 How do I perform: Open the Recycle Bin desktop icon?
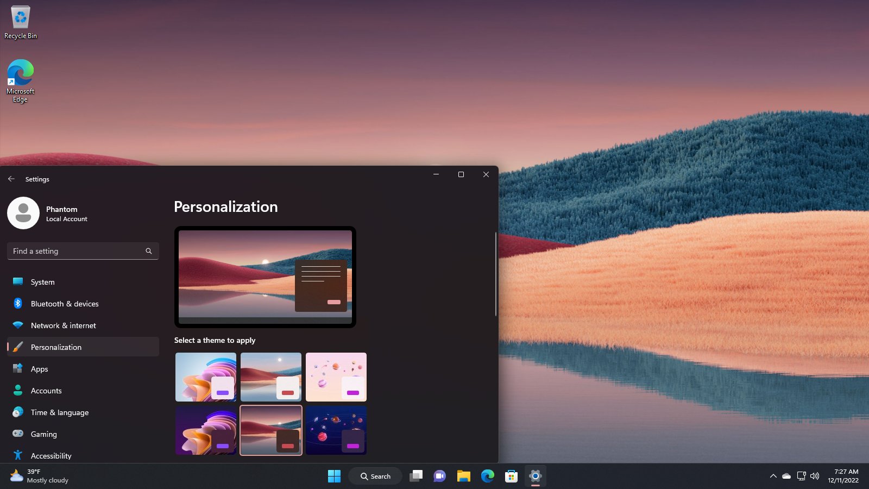(x=21, y=23)
